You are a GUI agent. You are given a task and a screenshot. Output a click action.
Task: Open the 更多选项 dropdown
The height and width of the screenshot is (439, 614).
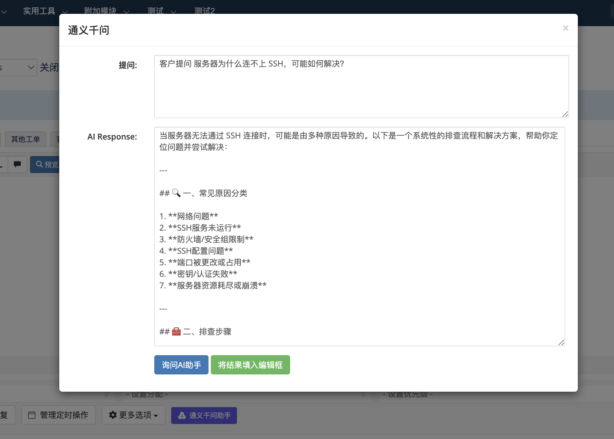pyautogui.click(x=133, y=415)
